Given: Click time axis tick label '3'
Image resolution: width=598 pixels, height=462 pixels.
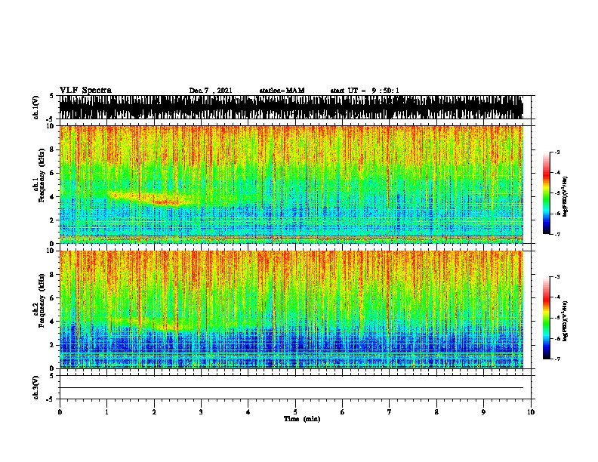Looking at the screenshot, I should point(201,412).
